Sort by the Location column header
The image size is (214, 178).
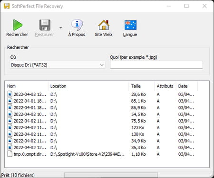(x=58, y=86)
